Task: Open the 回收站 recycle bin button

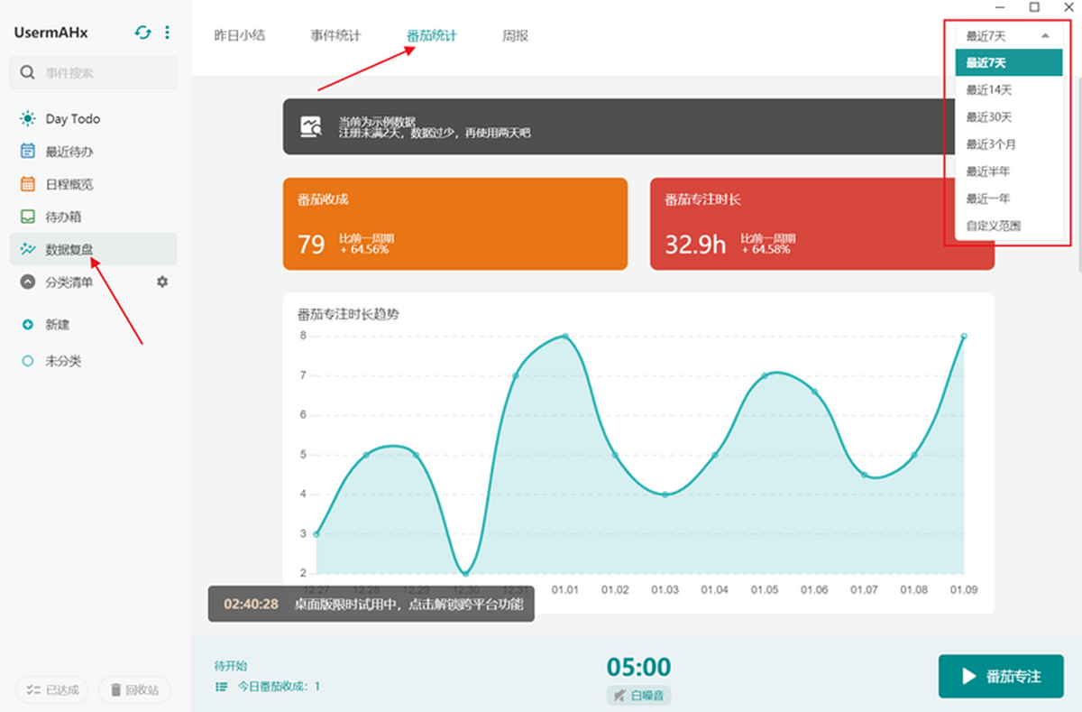Action: (x=134, y=690)
